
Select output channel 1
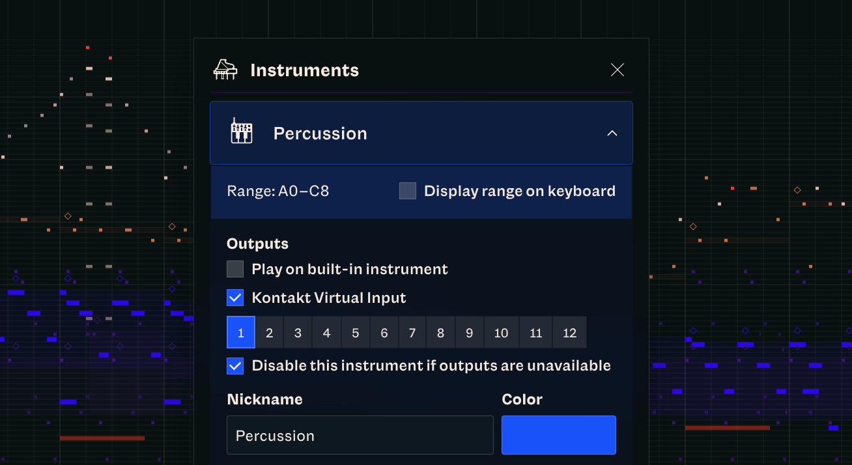click(x=240, y=333)
